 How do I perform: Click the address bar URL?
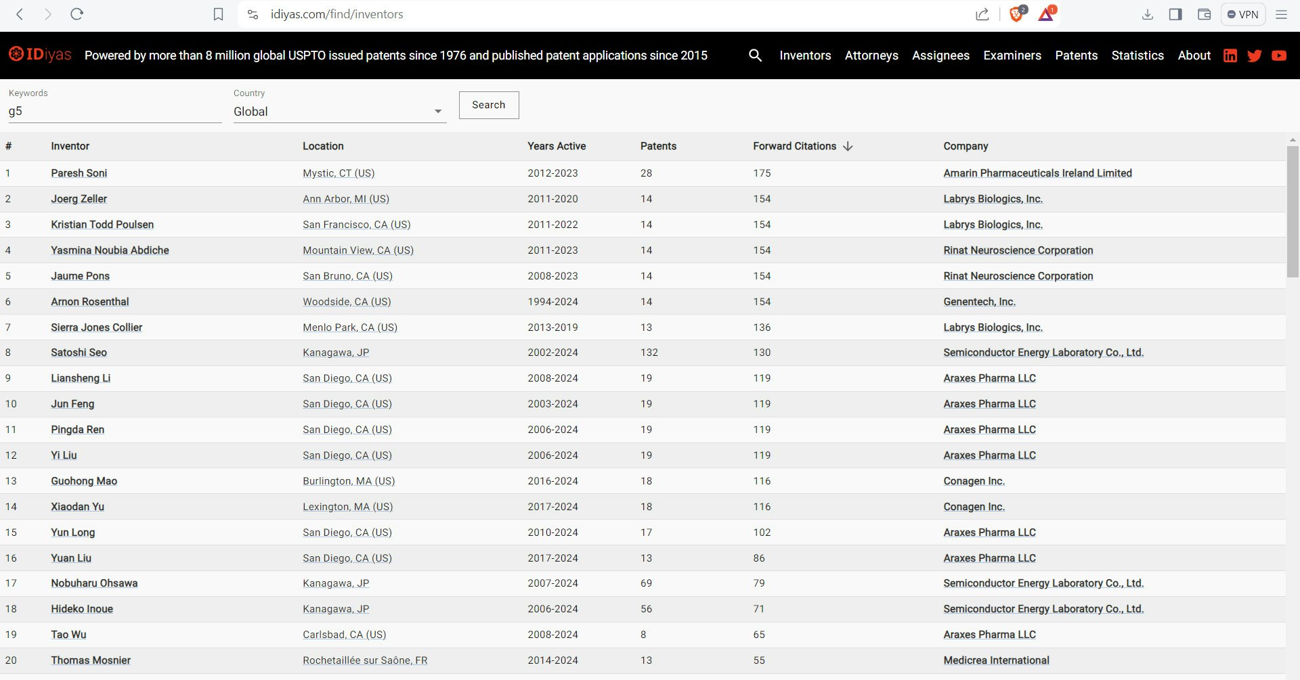tap(337, 14)
